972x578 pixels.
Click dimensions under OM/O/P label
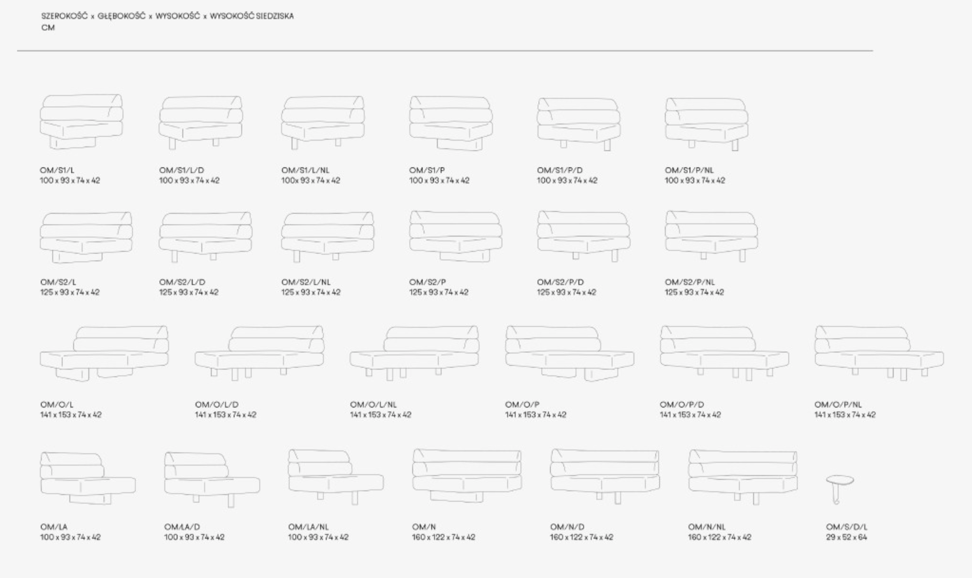[535, 415]
